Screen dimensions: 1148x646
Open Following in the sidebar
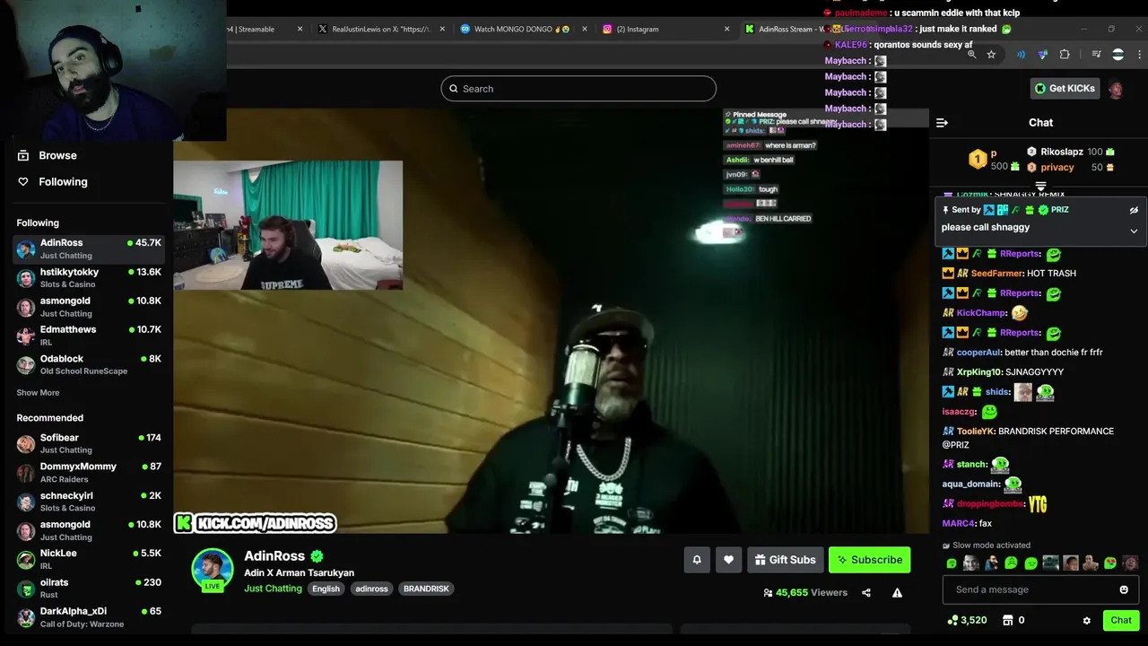tap(63, 181)
